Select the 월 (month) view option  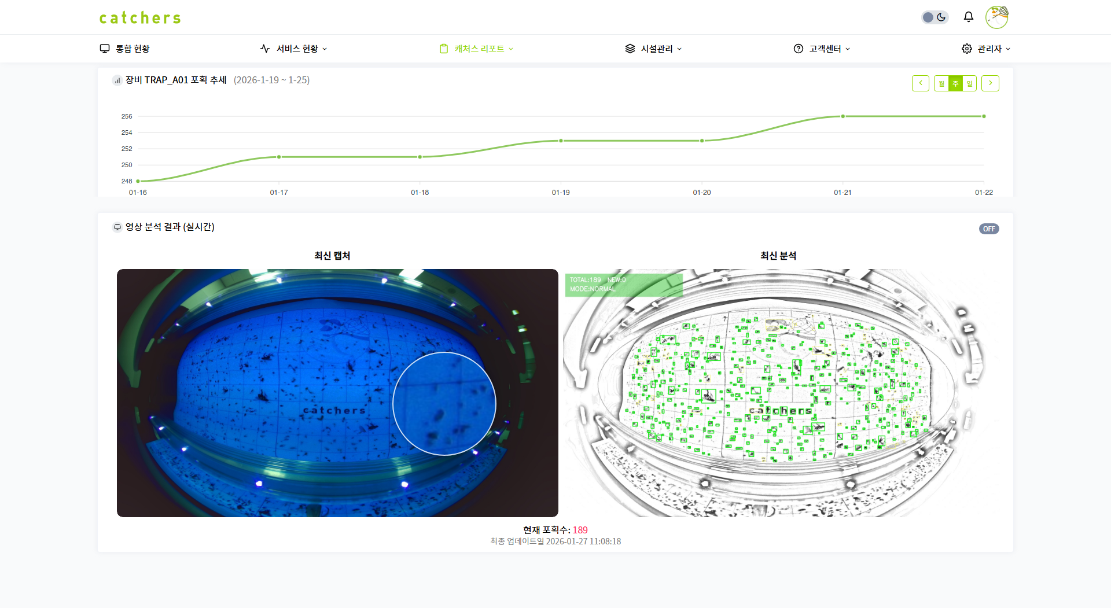(x=941, y=83)
